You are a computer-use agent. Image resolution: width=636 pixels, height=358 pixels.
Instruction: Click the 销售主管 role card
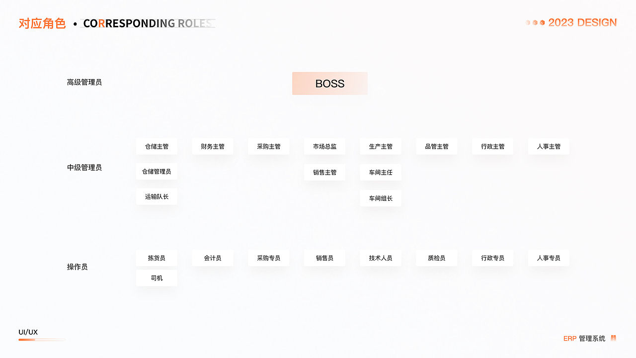pos(324,173)
